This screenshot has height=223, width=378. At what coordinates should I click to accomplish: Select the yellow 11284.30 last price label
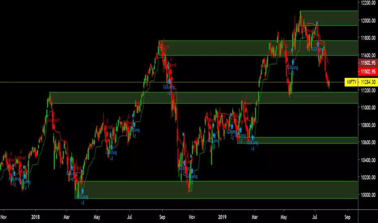pos(368,82)
